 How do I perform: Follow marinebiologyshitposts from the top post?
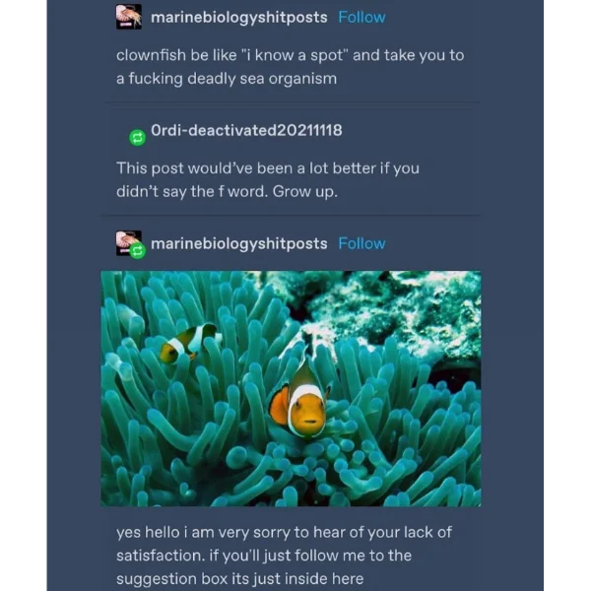point(361,17)
